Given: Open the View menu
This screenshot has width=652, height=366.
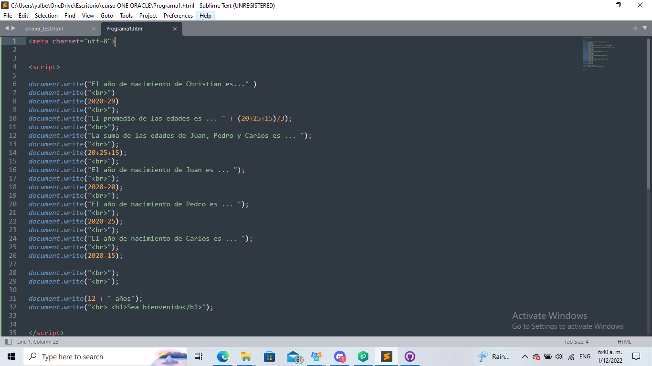Looking at the screenshot, I should coord(88,16).
